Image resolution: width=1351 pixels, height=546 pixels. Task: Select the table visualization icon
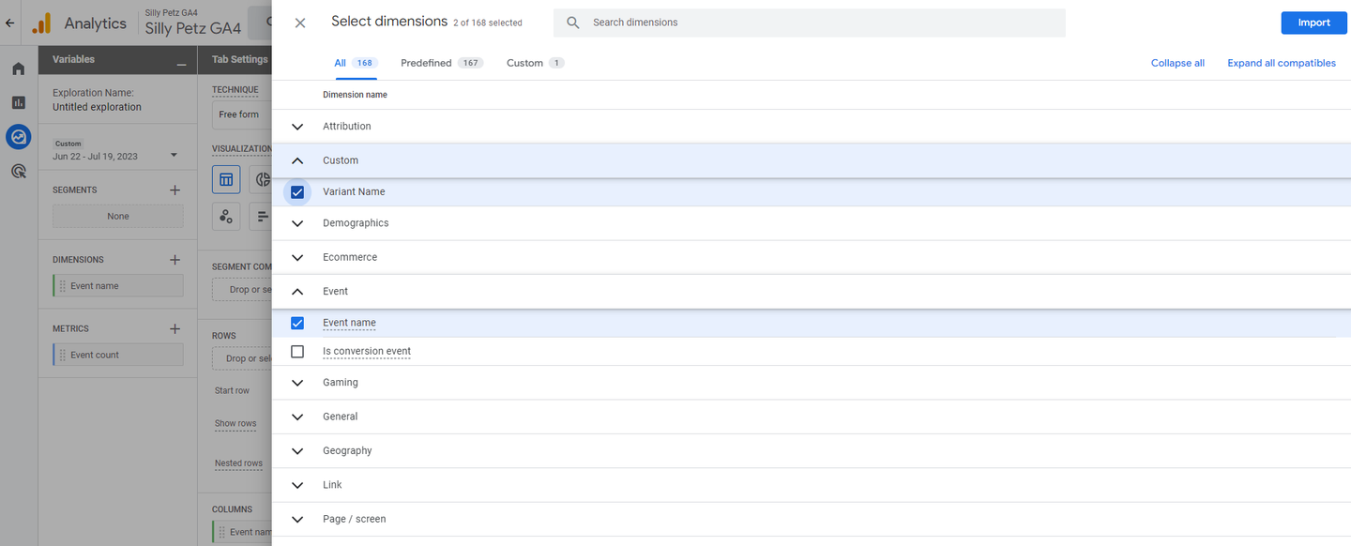tap(226, 179)
